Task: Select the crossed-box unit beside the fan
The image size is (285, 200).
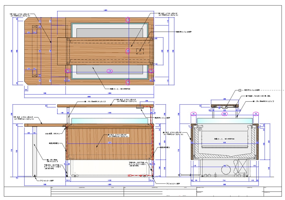Action: [243, 166]
